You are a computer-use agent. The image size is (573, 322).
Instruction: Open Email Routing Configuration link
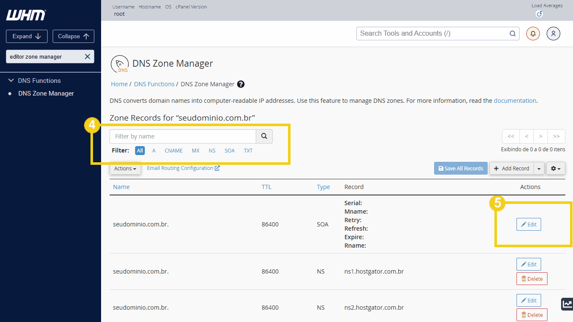183,168
